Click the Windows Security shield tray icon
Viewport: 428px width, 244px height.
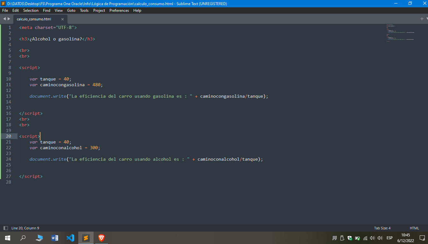pos(350,238)
